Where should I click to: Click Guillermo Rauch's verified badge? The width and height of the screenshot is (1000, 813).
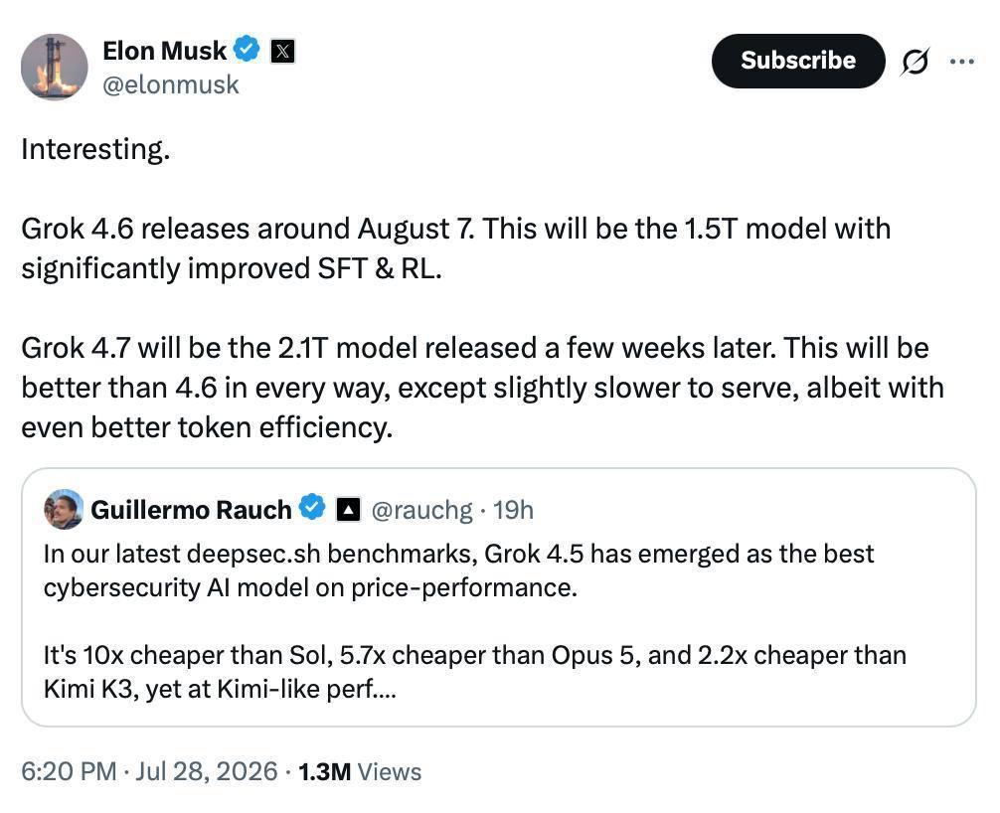point(312,508)
